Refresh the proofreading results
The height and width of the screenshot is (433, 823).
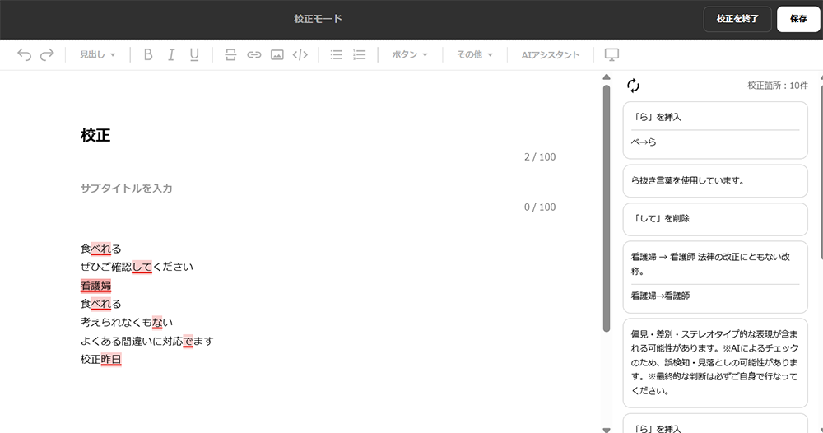pyautogui.click(x=634, y=86)
